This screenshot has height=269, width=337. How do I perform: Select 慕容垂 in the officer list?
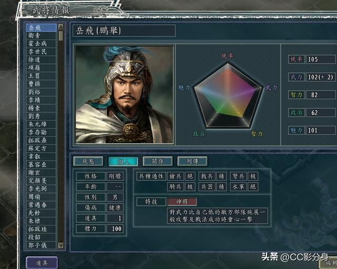(x=41, y=165)
